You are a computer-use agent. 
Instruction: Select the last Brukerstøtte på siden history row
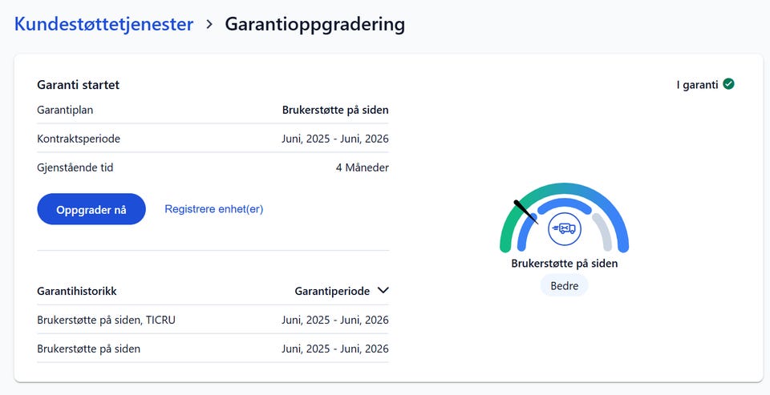[213, 349]
